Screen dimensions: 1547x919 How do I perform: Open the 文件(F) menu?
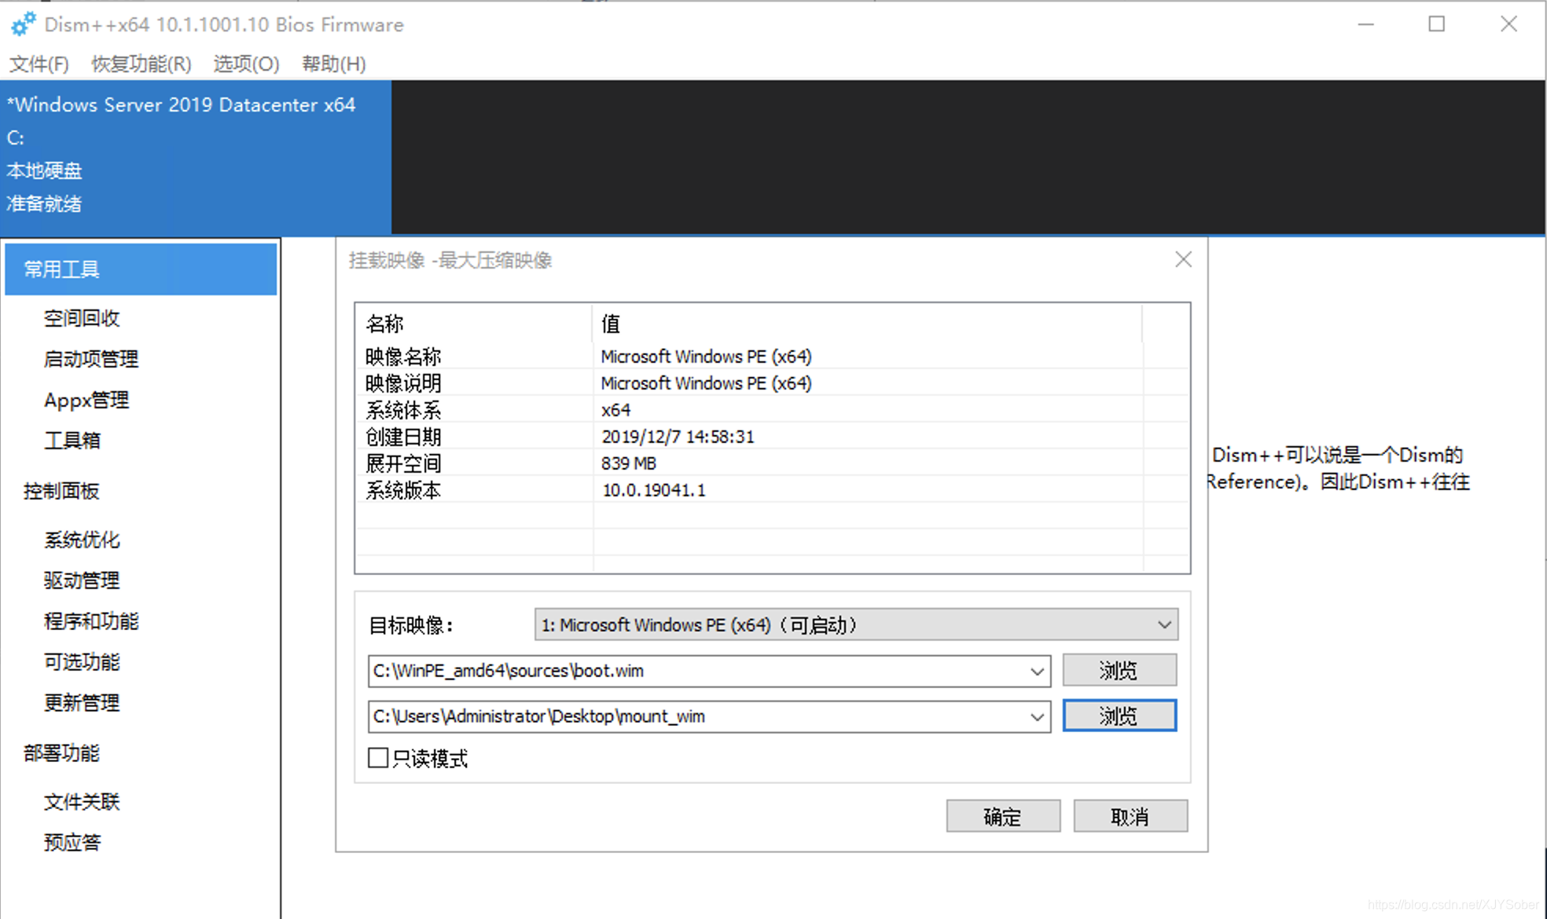pyautogui.click(x=39, y=64)
